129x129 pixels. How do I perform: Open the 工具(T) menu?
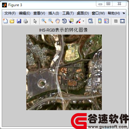pyautogui.click(x=68, y=13)
